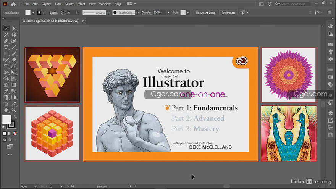336x189 pixels.
Task: Switch to the Welcome again.ai tab
Action: click(x=50, y=21)
